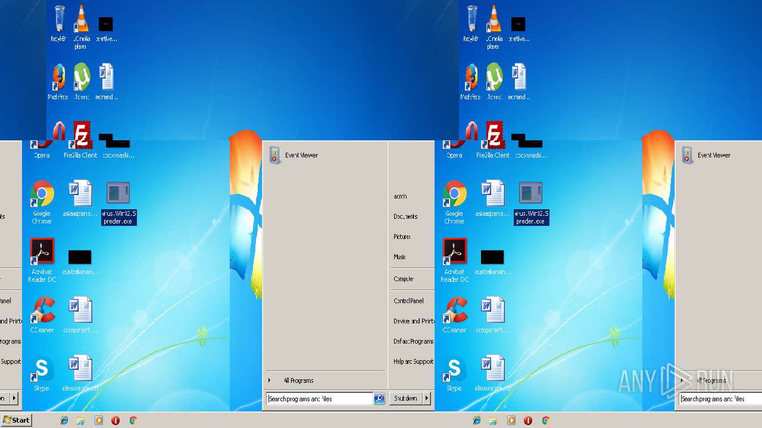Open Internet Explorer in the right taskbar group

tap(477, 420)
